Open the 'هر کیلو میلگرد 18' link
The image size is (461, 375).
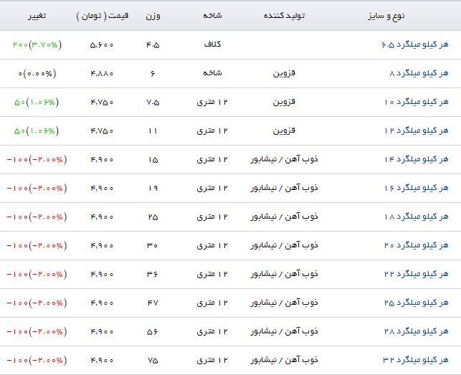click(x=416, y=217)
